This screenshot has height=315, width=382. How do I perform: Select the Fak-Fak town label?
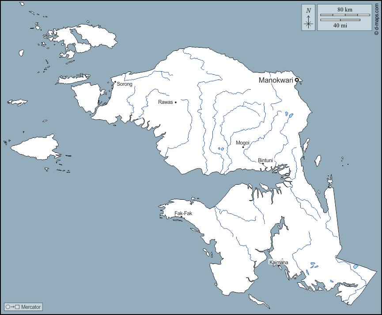(183, 213)
